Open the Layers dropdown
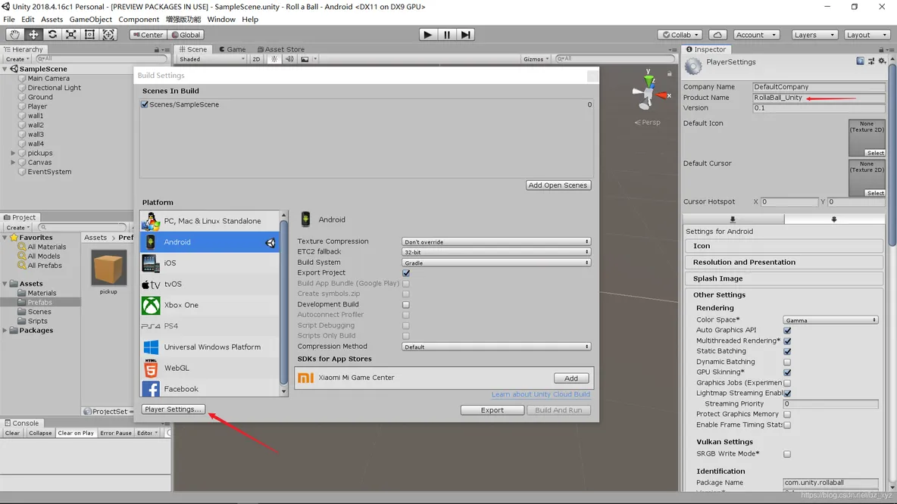Viewport: 897px width, 504px height. [x=814, y=35]
